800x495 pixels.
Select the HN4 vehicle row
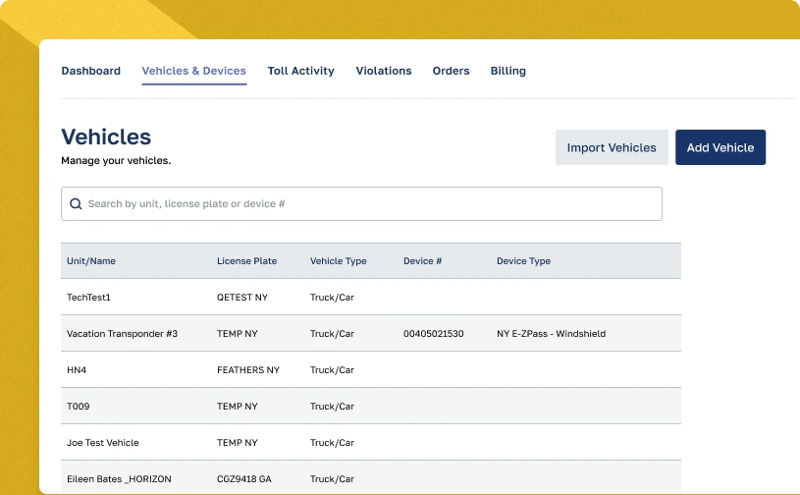pos(76,370)
